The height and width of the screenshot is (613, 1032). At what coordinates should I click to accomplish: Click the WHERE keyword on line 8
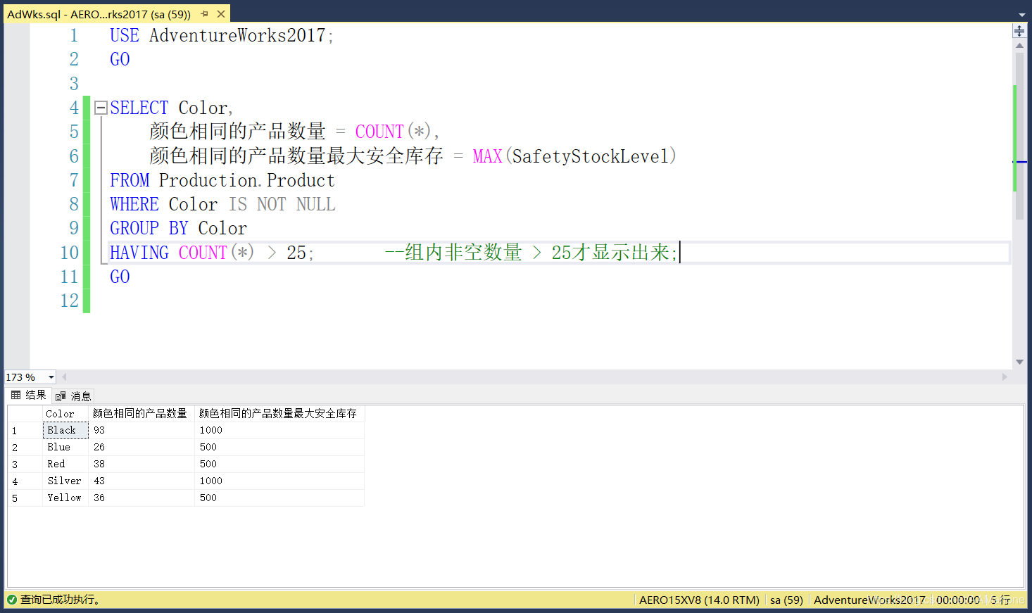pyautogui.click(x=134, y=204)
